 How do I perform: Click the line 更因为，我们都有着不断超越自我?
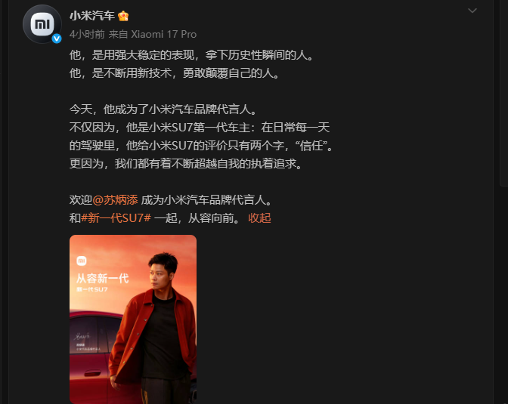pyautogui.click(x=187, y=163)
